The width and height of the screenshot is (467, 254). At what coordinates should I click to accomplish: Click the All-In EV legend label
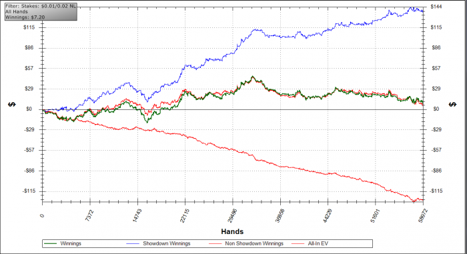pyautogui.click(x=318, y=243)
